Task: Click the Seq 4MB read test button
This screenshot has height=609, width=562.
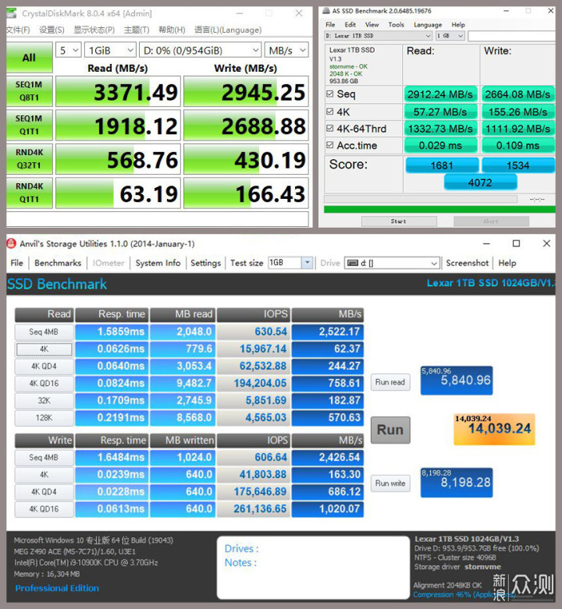Action: tap(44, 332)
